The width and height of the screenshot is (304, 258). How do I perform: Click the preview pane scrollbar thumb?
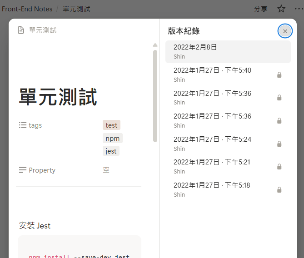155,96
